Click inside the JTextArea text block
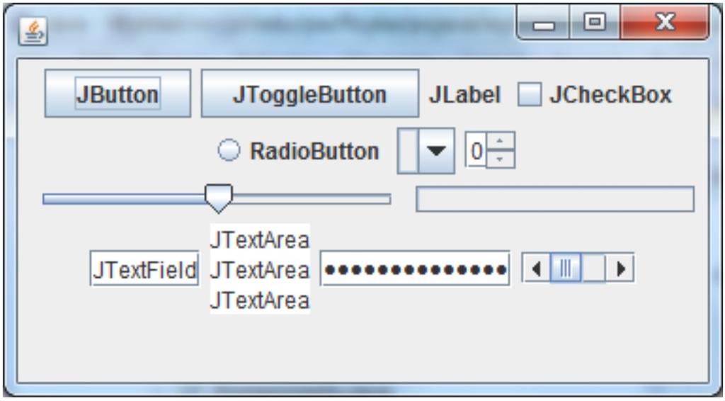This screenshot has height=401, width=725. coord(260,269)
